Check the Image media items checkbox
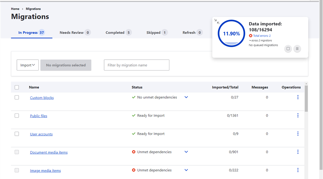 (x=17, y=170)
